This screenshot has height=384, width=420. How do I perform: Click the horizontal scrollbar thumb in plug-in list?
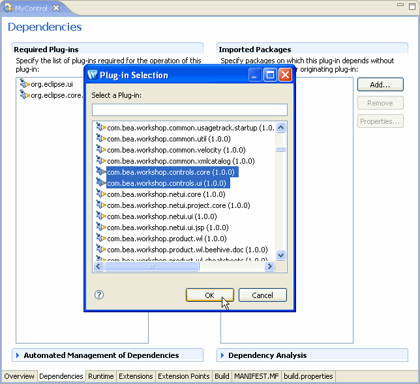tap(151, 266)
